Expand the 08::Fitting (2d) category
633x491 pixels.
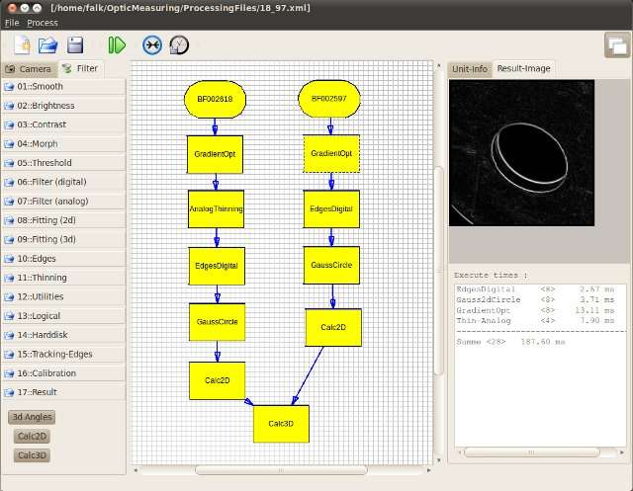(63, 220)
